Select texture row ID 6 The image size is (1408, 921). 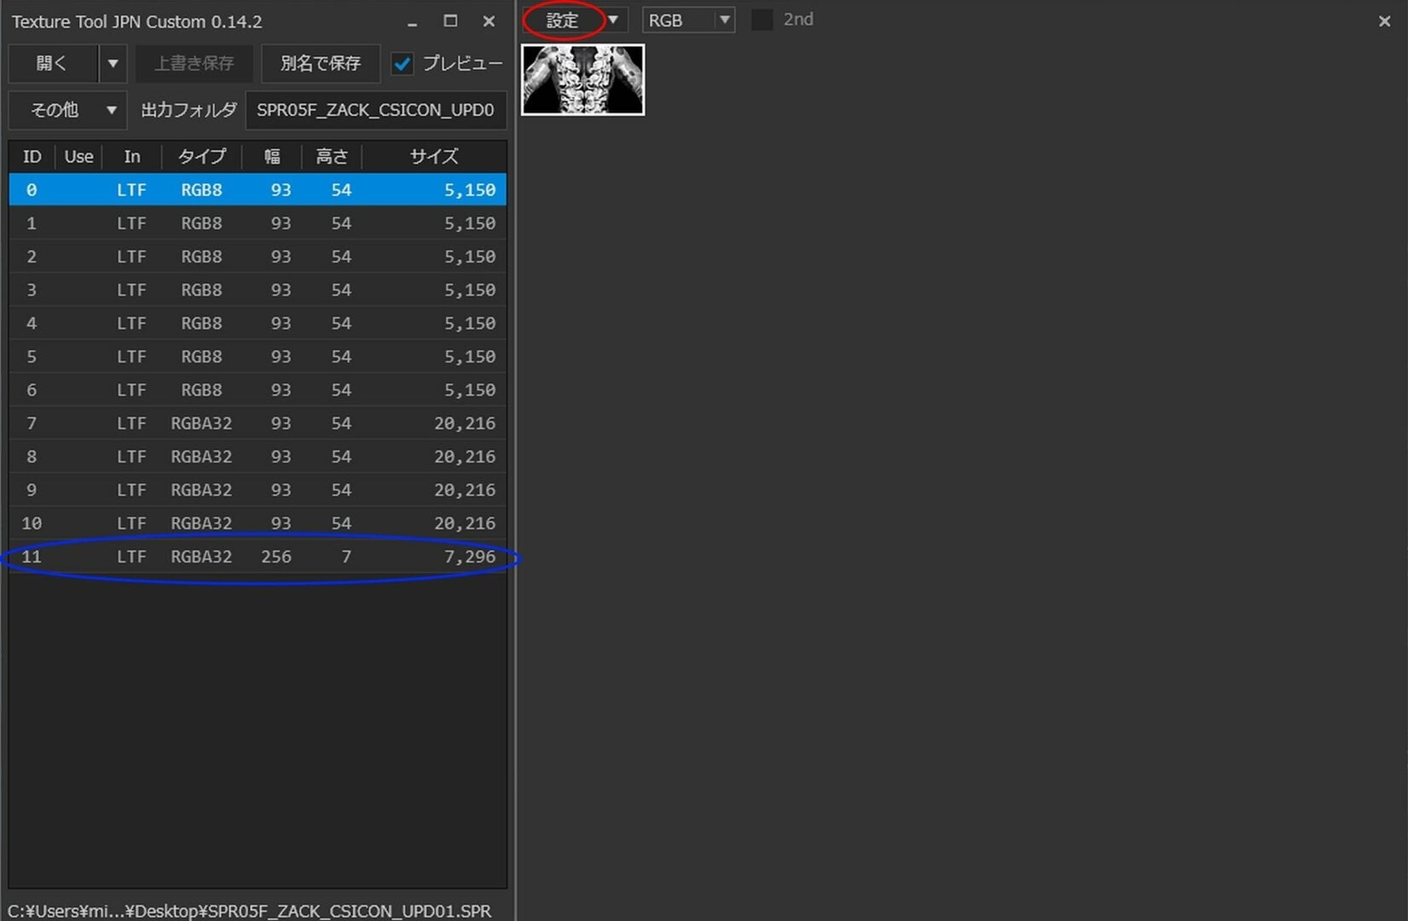point(258,389)
